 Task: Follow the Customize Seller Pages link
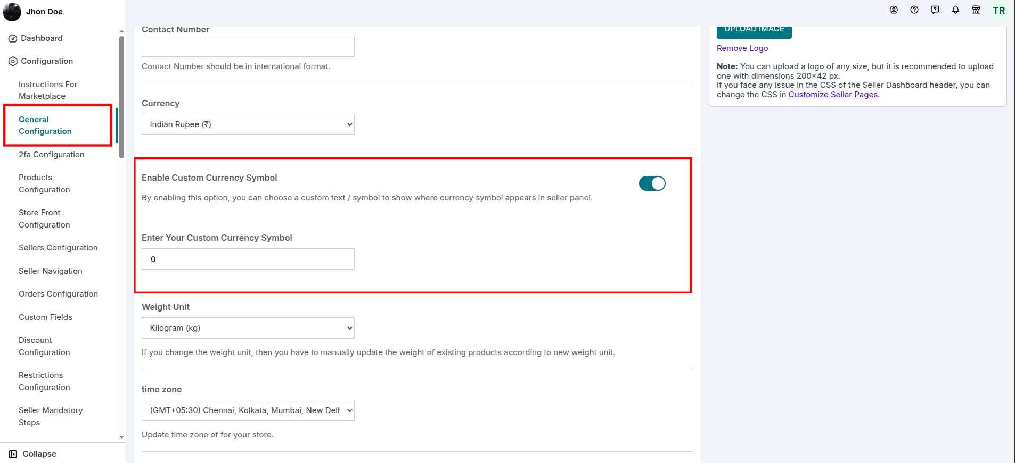coord(833,95)
